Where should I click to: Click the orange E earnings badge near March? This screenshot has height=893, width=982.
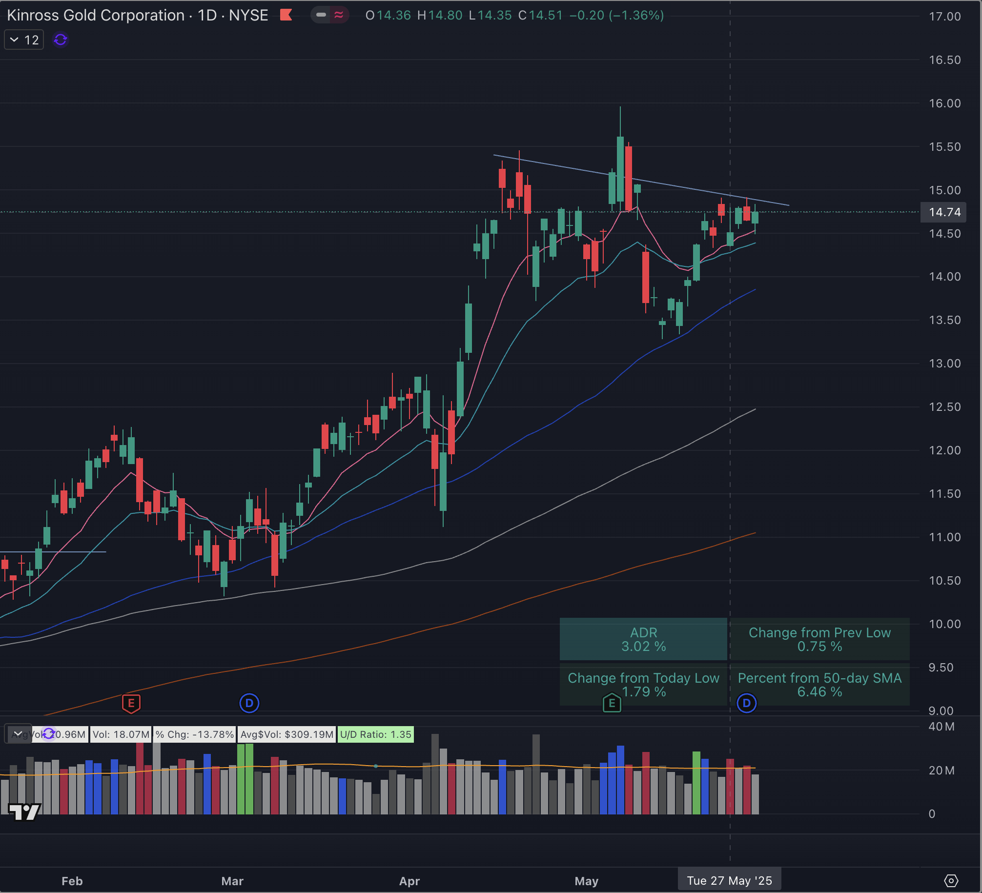coord(130,703)
